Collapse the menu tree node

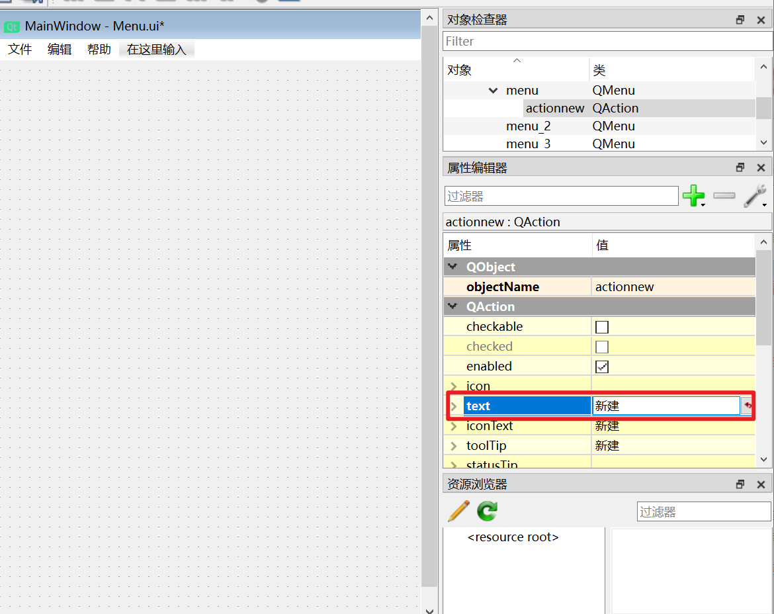493,91
